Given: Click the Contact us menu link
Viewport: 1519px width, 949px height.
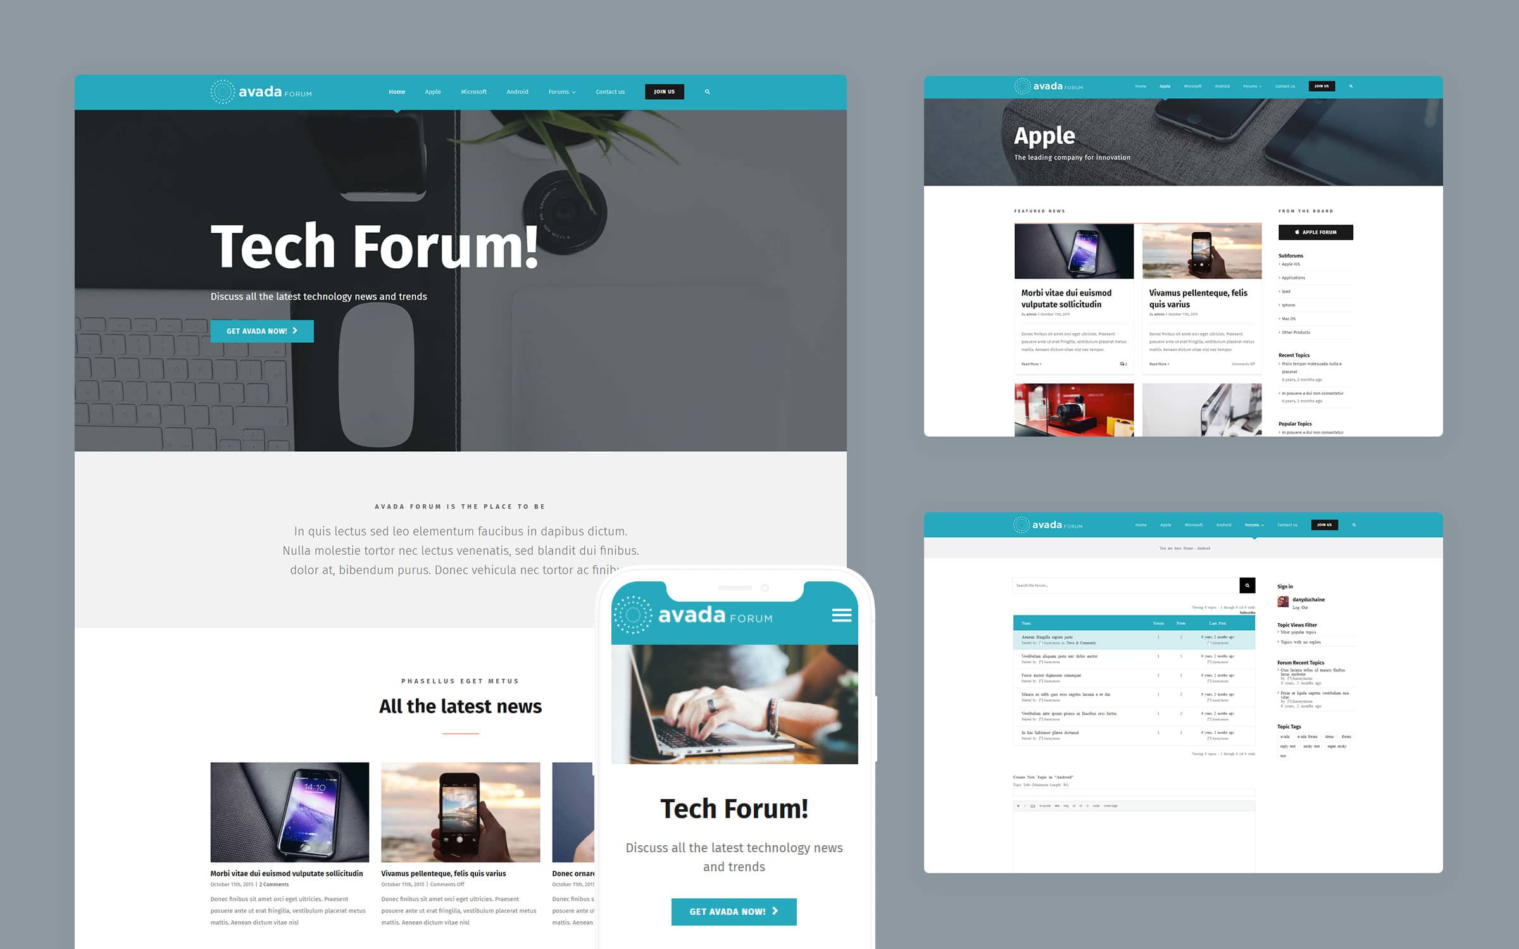Looking at the screenshot, I should (609, 90).
